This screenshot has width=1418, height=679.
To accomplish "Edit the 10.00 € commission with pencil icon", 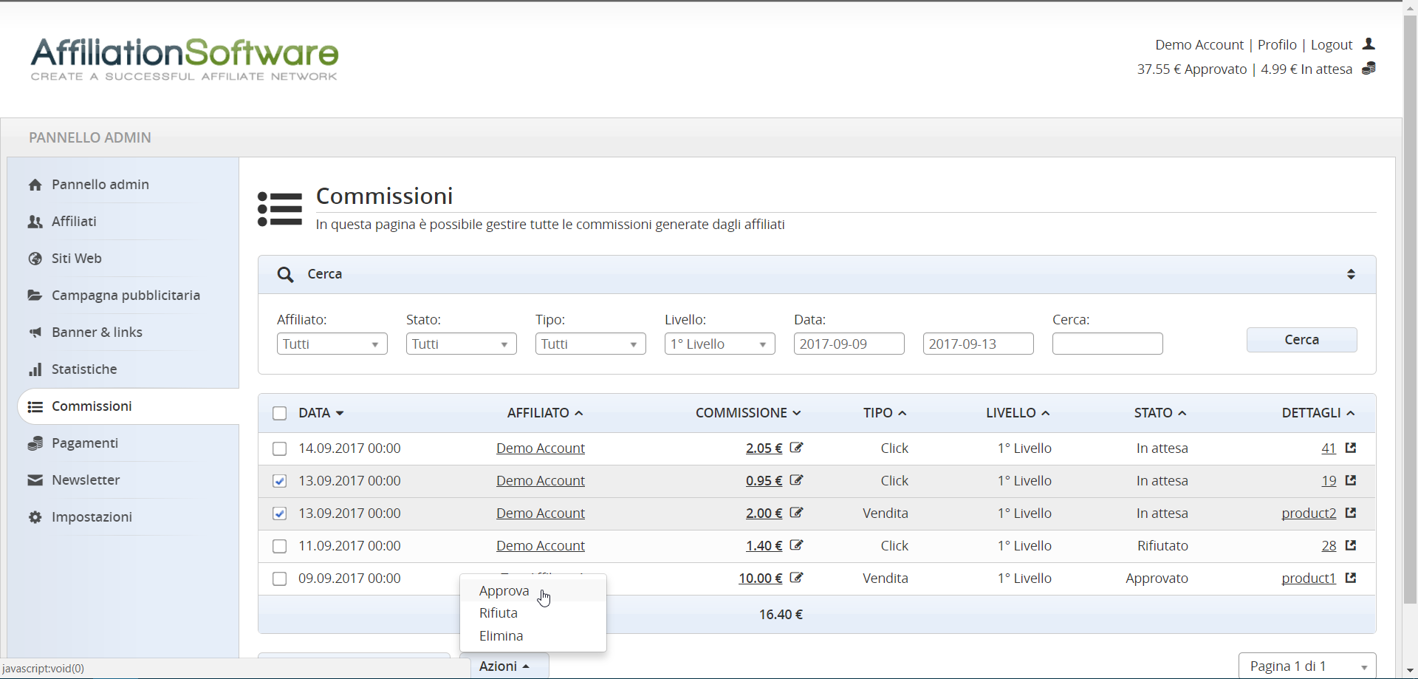I will click(796, 578).
